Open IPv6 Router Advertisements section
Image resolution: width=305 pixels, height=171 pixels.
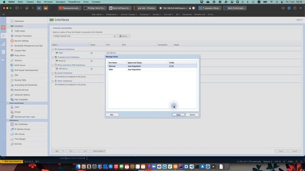26,70
